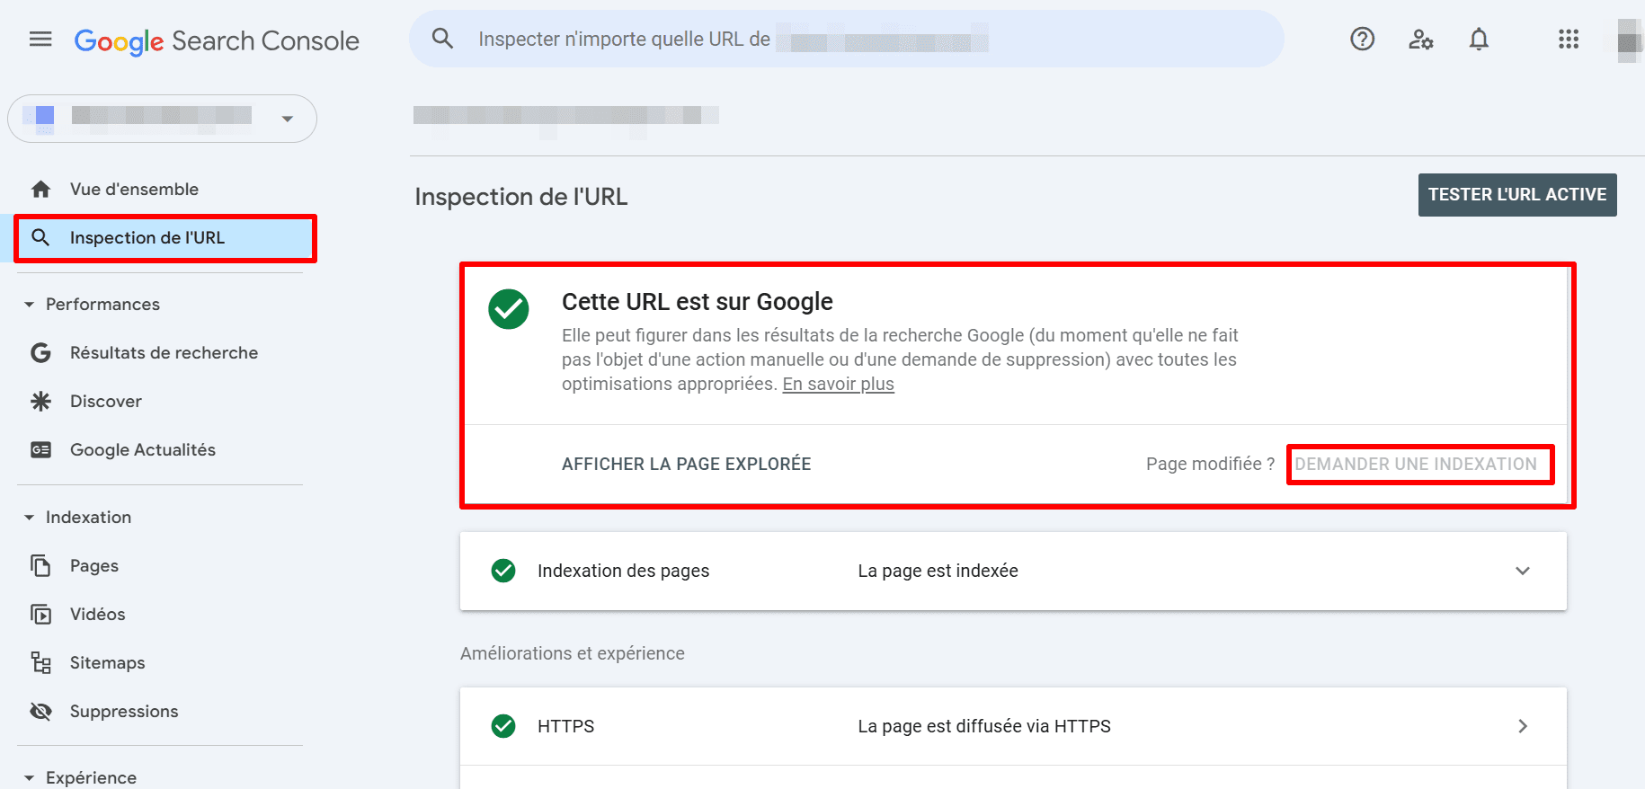Open the Help question mark icon
1645x789 pixels.
[1362, 40]
